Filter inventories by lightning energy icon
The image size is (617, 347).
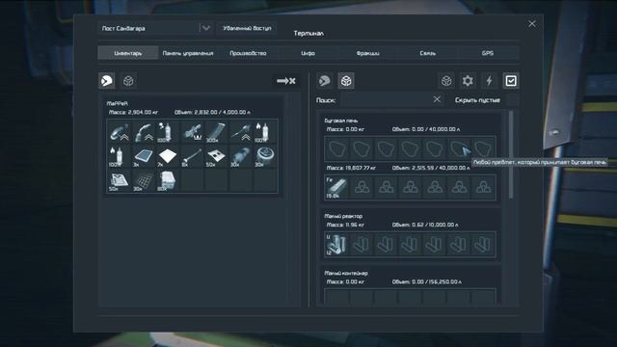coord(489,81)
